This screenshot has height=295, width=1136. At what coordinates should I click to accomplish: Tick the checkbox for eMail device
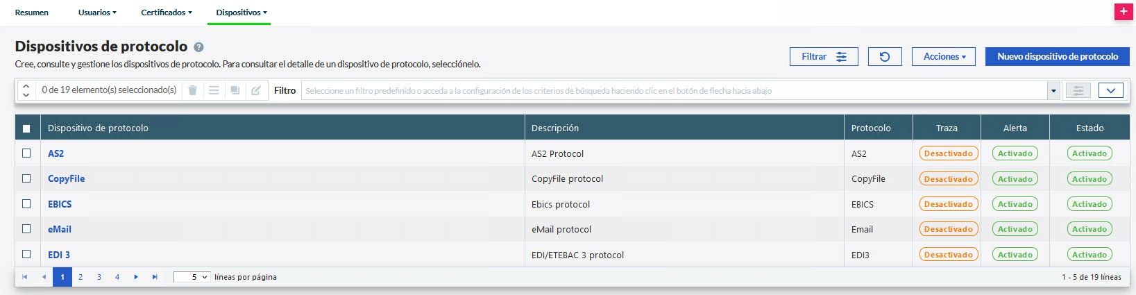click(x=26, y=229)
